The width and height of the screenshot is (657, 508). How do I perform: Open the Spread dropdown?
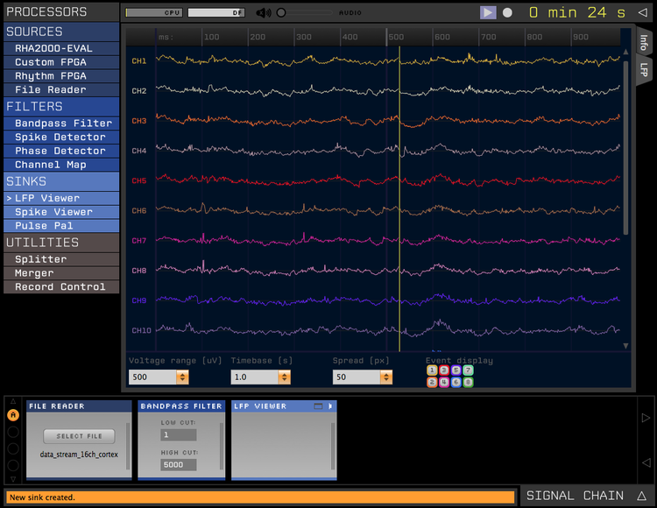tap(385, 377)
